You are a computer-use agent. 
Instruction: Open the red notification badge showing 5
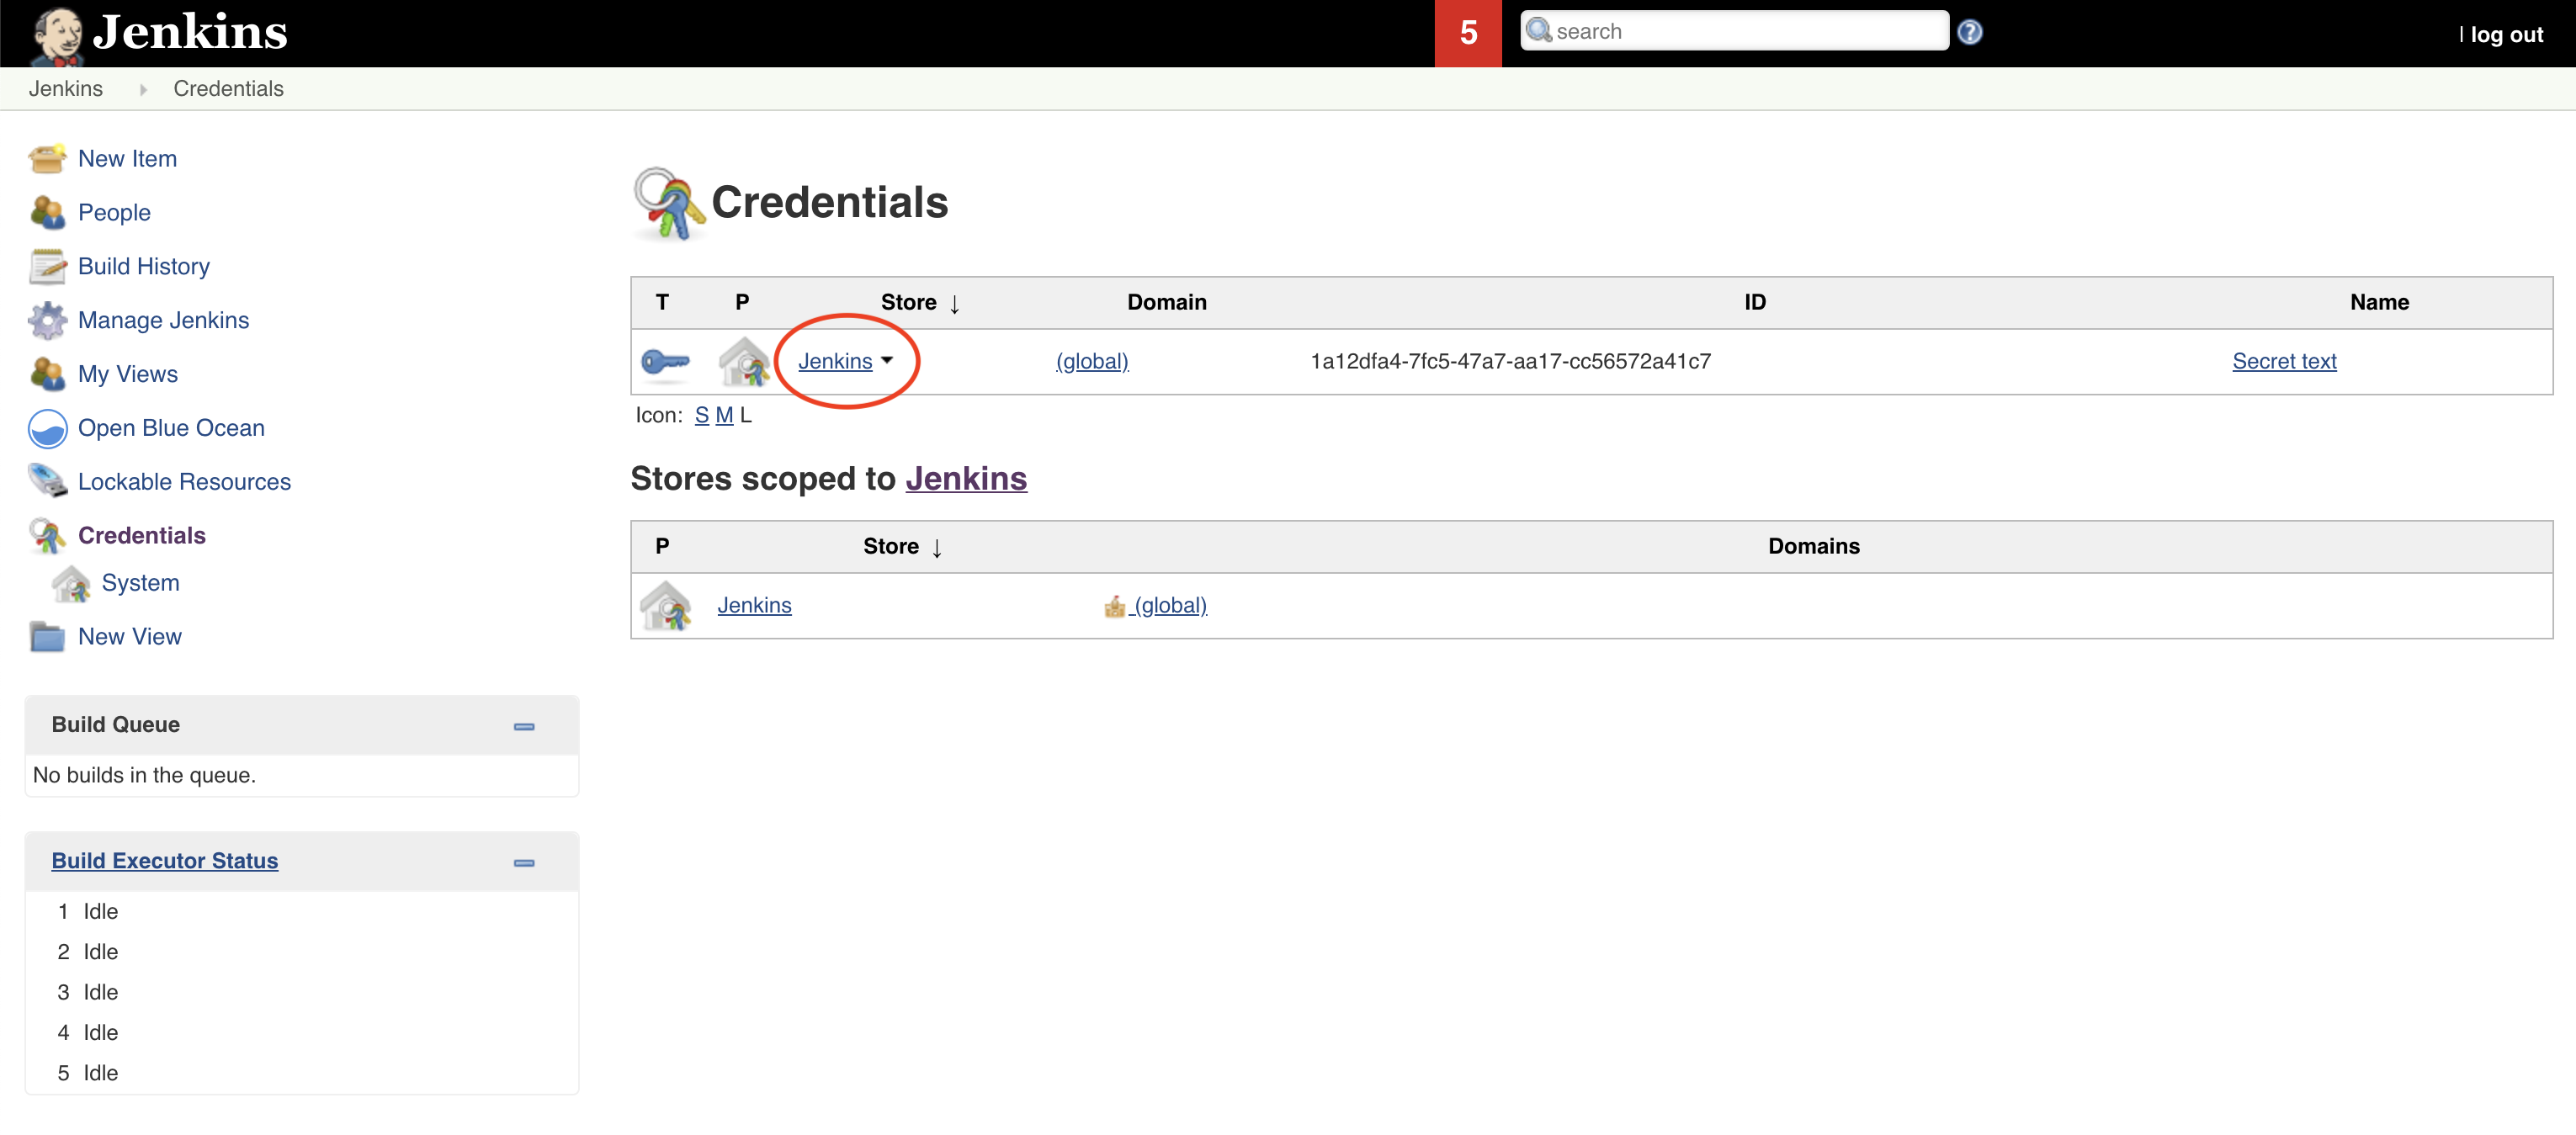[1467, 33]
